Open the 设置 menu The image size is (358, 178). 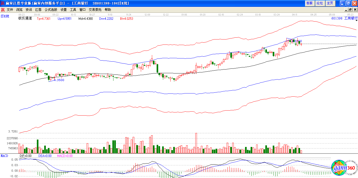pos(63,10)
